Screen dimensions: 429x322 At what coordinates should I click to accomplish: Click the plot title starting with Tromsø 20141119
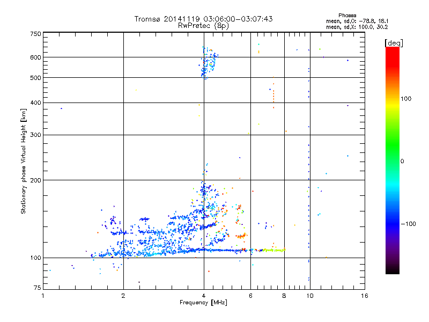pyautogui.click(x=203, y=19)
